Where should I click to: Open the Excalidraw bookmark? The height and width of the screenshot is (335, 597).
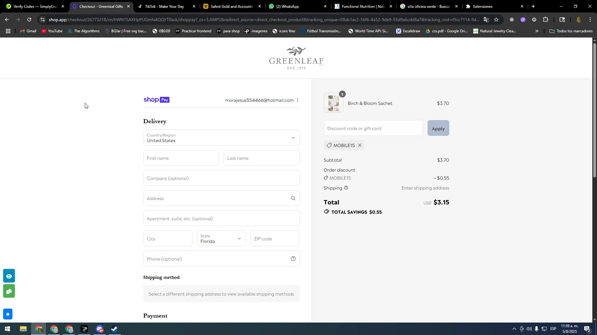pos(408,31)
